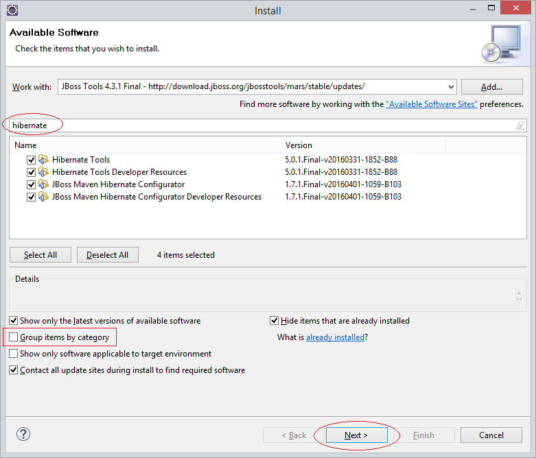Open the Work with site dropdown arrow
Screen dimensions: 536x458
[451, 87]
